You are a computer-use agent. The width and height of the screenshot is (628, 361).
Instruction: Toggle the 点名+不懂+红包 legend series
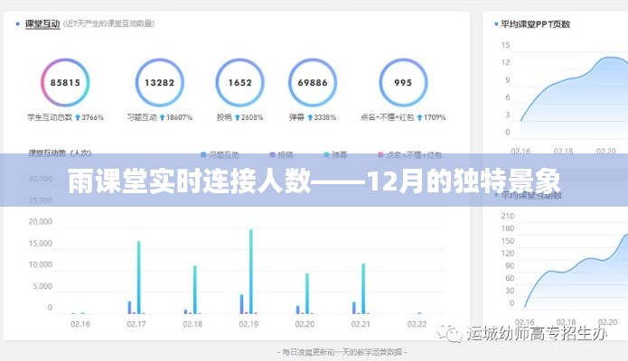(x=409, y=155)
